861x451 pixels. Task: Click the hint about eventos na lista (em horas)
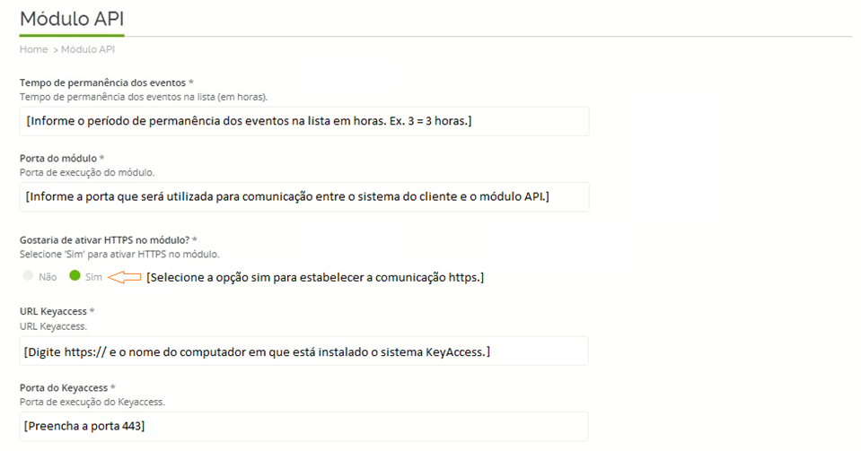click(144, 97)
